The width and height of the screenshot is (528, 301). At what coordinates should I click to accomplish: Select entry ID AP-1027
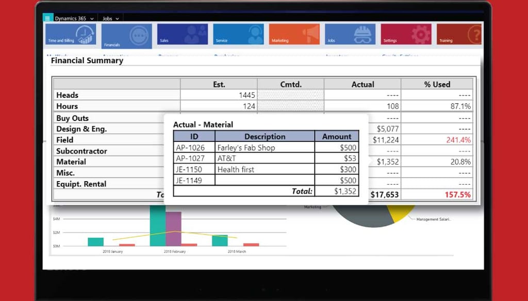[x=190, y=158]
